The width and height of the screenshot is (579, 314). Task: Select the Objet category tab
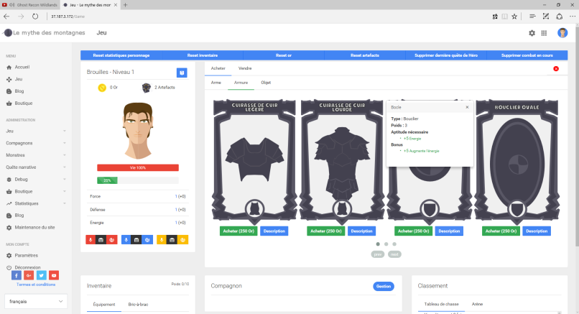coord(266,83)
